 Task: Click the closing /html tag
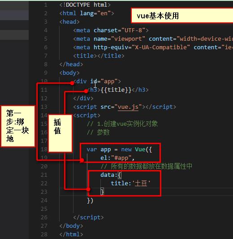pos(71,235)
